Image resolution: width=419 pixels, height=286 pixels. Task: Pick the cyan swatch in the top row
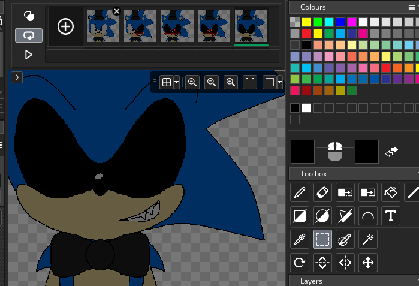(x=329, y=22)
